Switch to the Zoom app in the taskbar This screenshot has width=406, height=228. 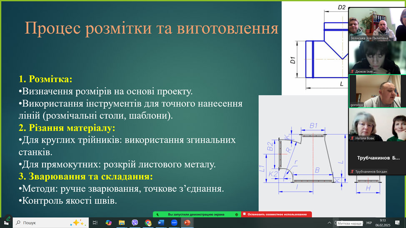[x=174, y=223]
